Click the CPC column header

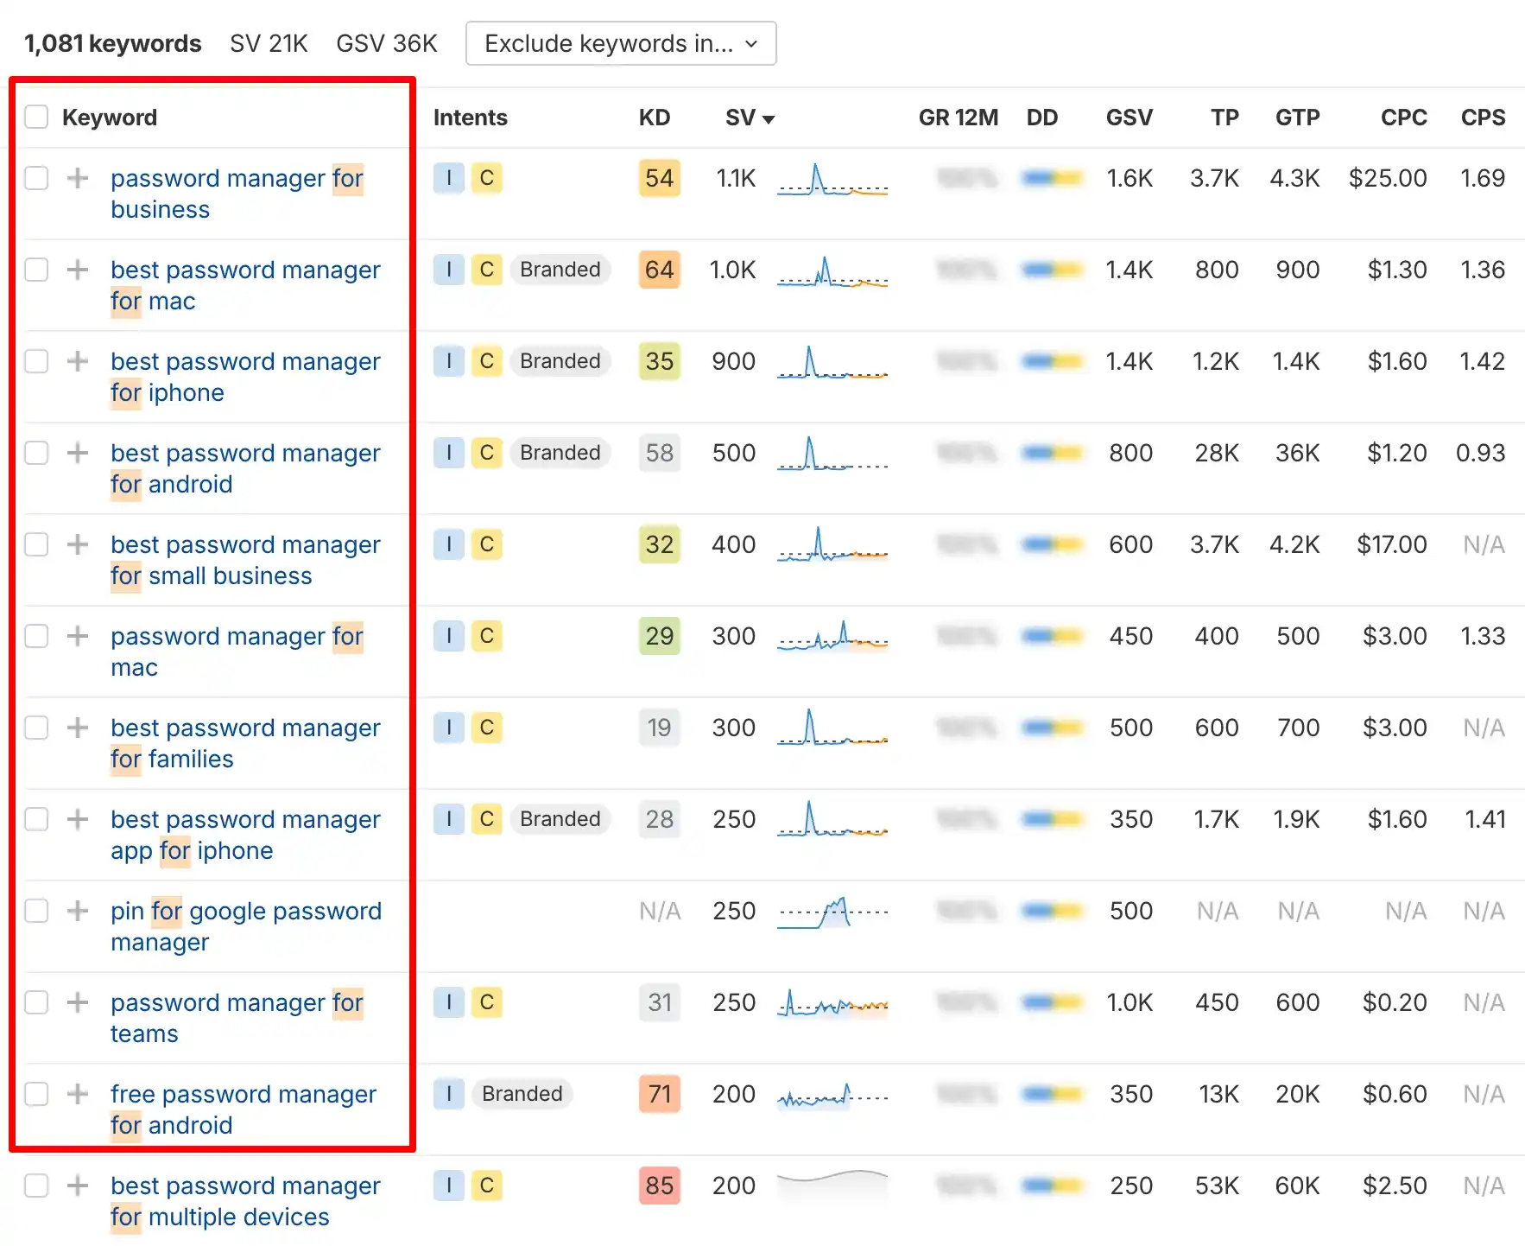1402,118
